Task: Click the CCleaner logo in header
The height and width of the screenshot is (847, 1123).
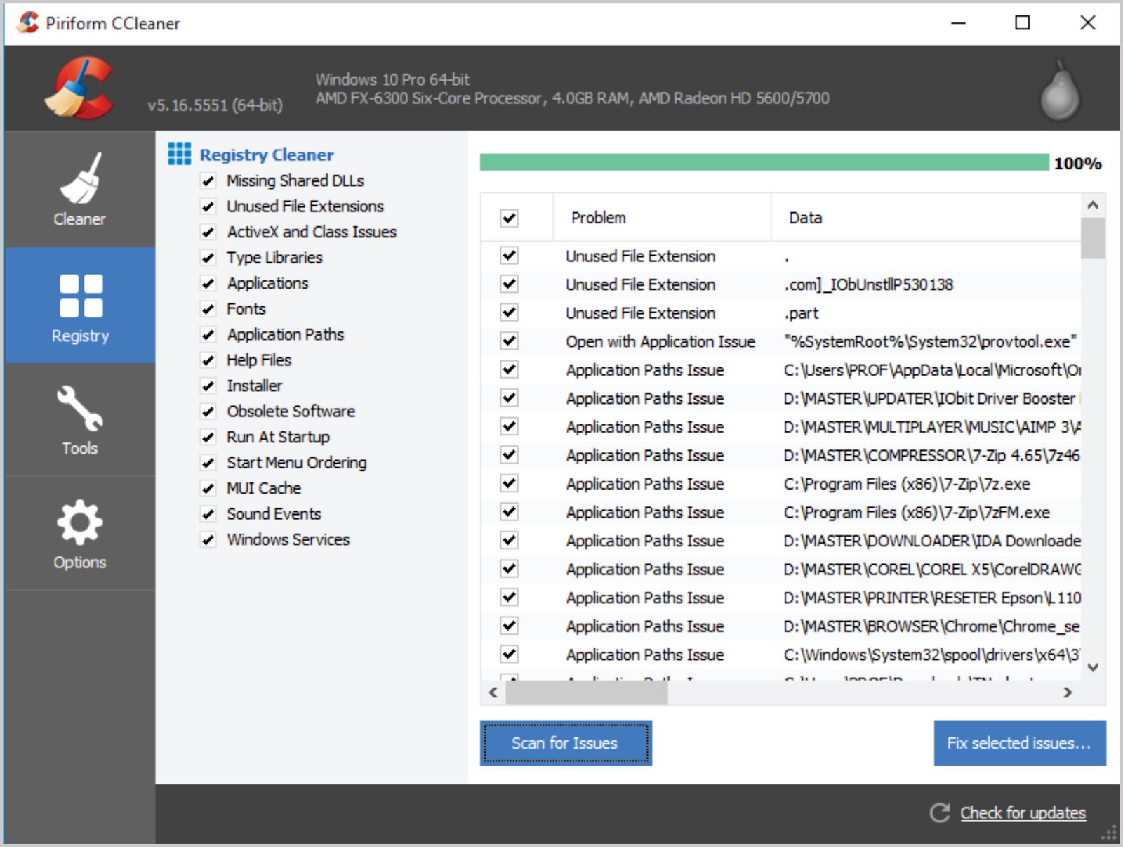Action: click(x=79, y=88)
